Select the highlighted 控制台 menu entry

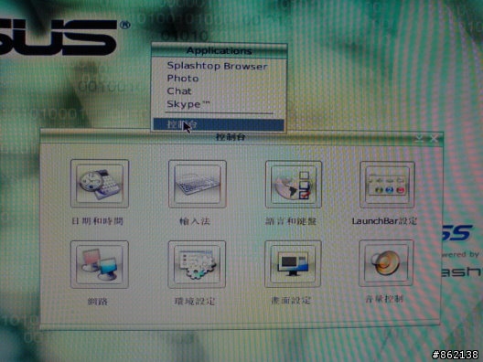click(219, 124)
